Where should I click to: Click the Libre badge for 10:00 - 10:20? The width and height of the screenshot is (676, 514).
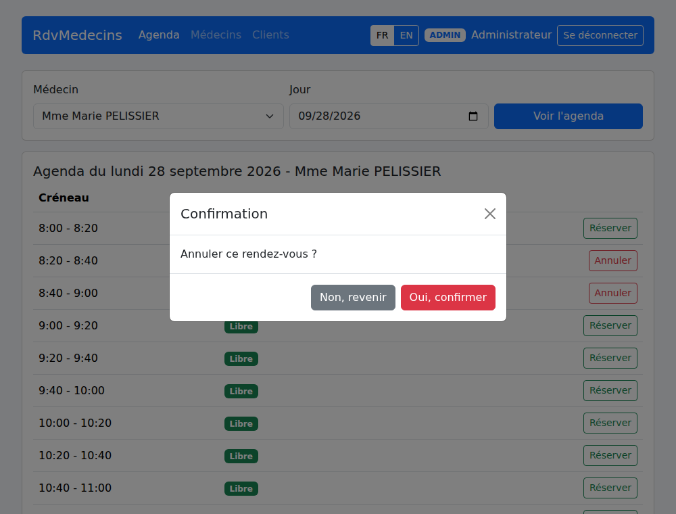pyautogui.click(x=241, y=423)
